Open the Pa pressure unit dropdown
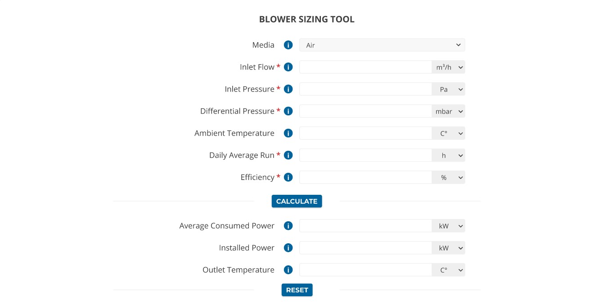 448,89
